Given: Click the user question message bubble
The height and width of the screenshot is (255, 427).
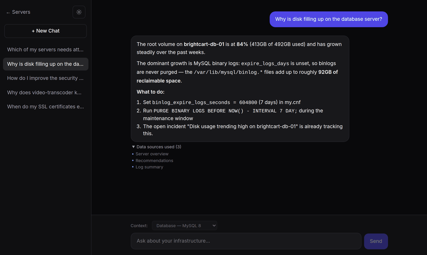Looking at the screenshot, I should pyautogui.click(x=328, y=19).
